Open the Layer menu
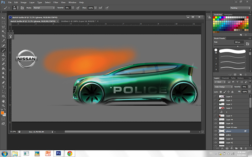Viewport: 252px width, 157px height. [x=32, y=3]
